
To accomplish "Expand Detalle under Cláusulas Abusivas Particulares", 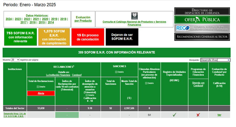I will [149, 83].
